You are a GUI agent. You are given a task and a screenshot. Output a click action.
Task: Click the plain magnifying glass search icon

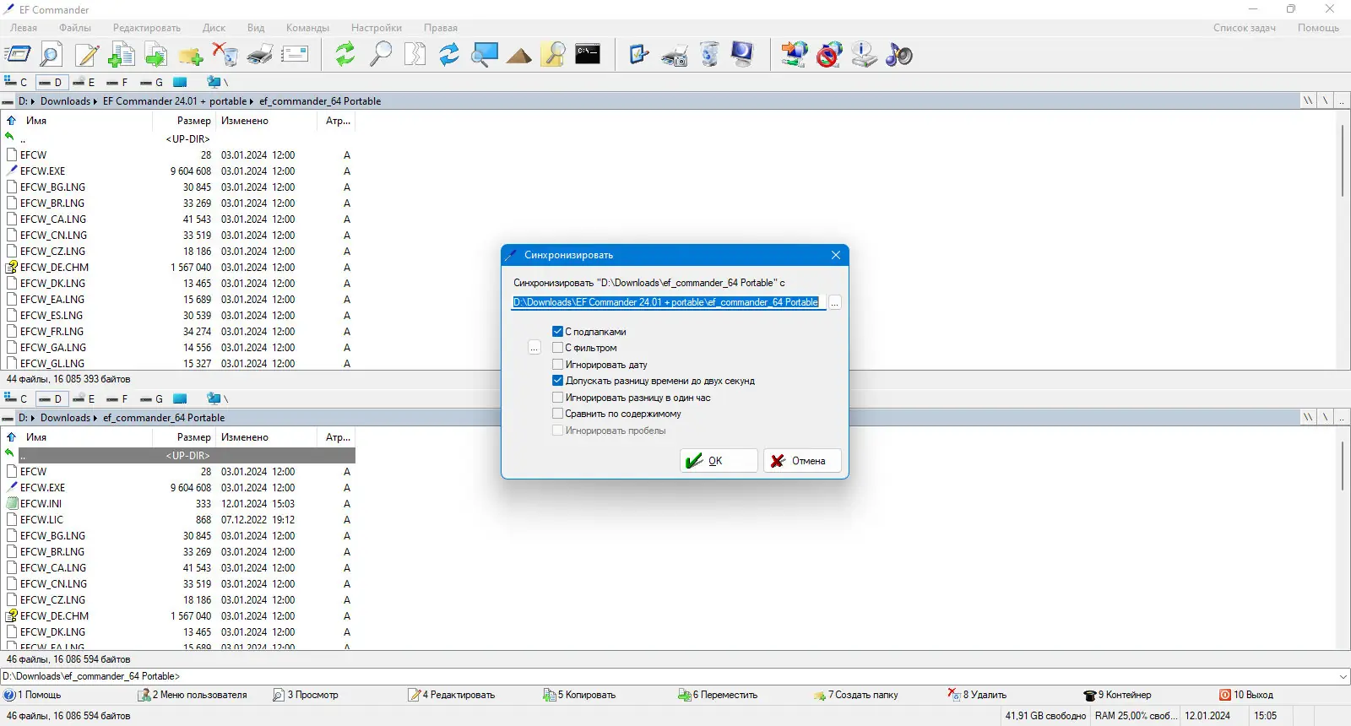[x=381, y=55]
